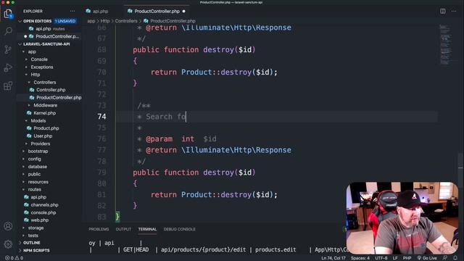Open the Source Control view
Screen dimensions: 464x261
tap(8, 49)
